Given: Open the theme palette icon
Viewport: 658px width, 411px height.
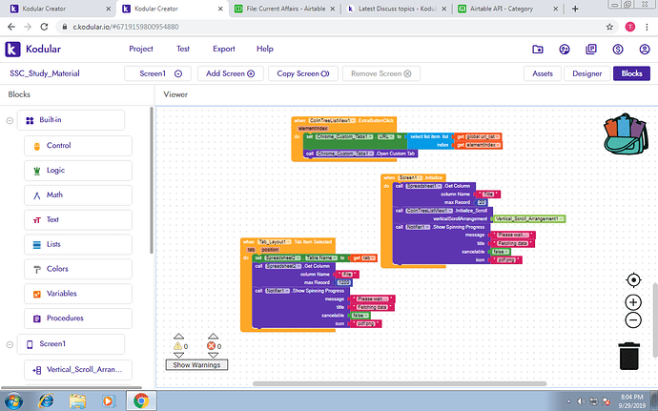Looking at the screenshot, I should coord(565,50).
